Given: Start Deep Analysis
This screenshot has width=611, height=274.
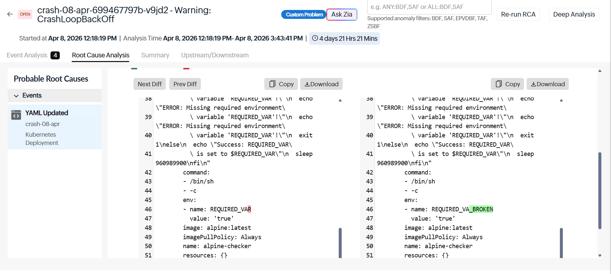Looking at the screenshot, I should click(x=574, y=15).
